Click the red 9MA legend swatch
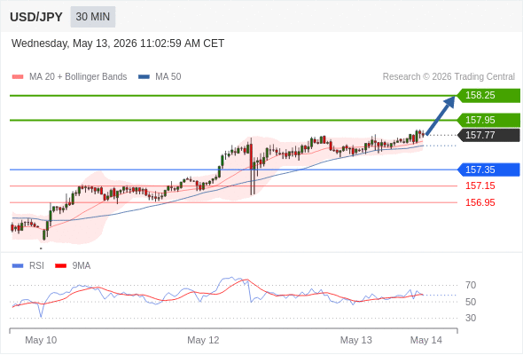This screenshot has width=523, height=355. [x=60, y=266]
